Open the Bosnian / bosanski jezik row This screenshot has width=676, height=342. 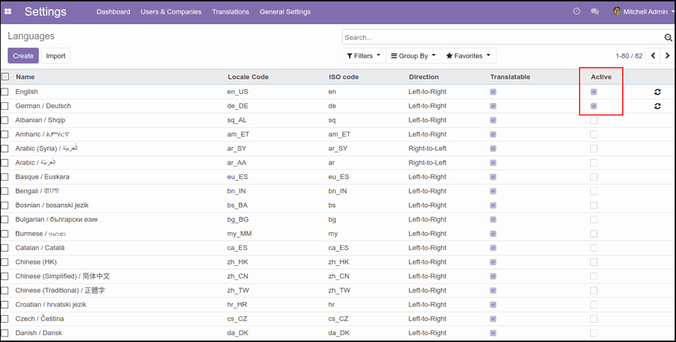tap(338, 205)
